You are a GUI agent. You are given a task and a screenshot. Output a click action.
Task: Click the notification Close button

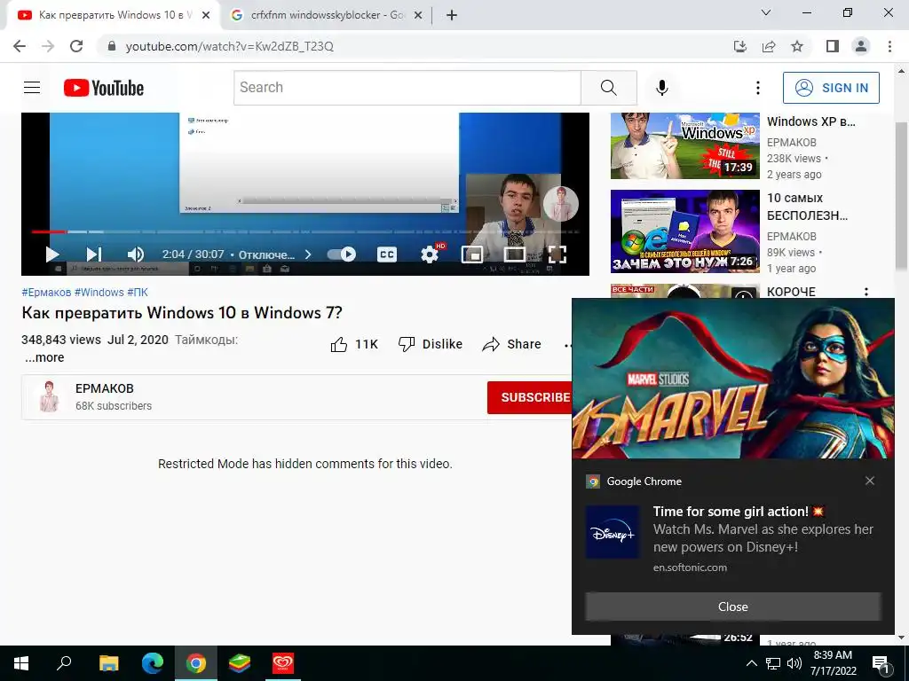[732, 607]
